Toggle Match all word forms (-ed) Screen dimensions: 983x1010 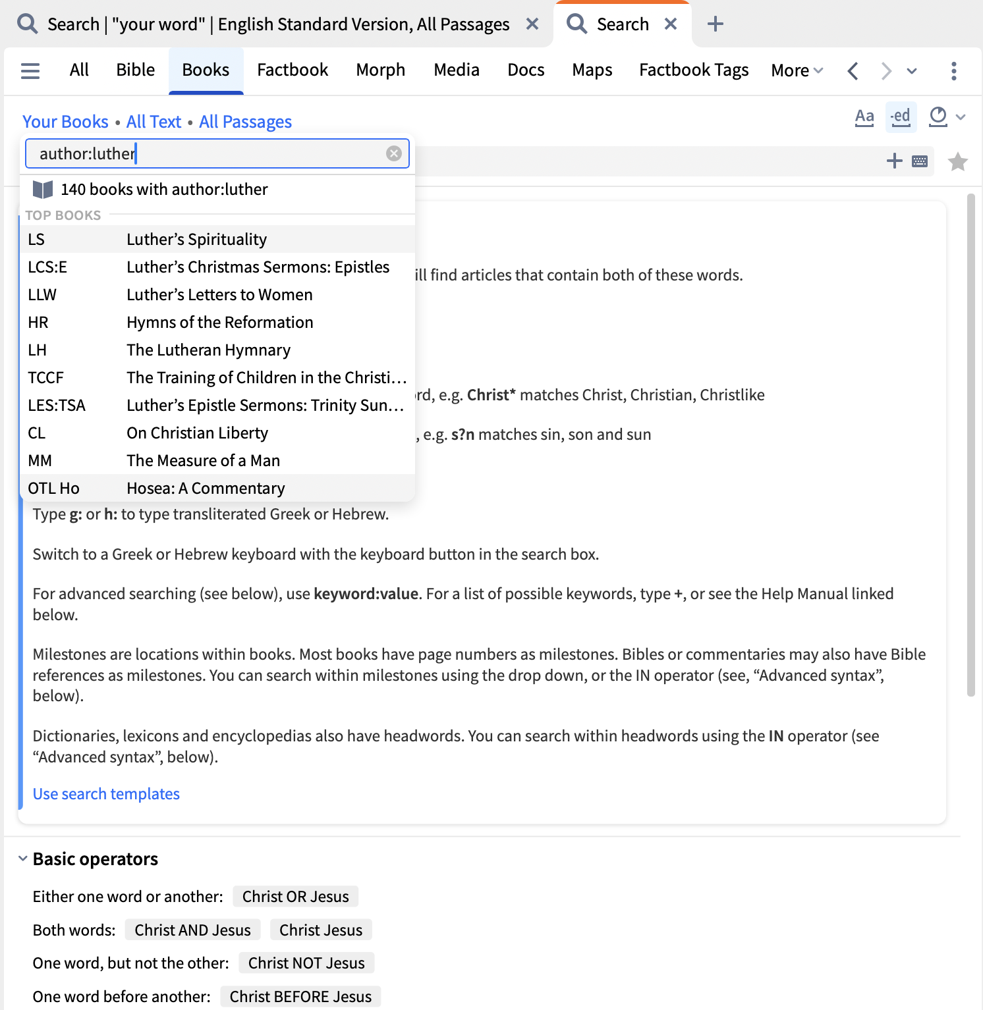901,117
